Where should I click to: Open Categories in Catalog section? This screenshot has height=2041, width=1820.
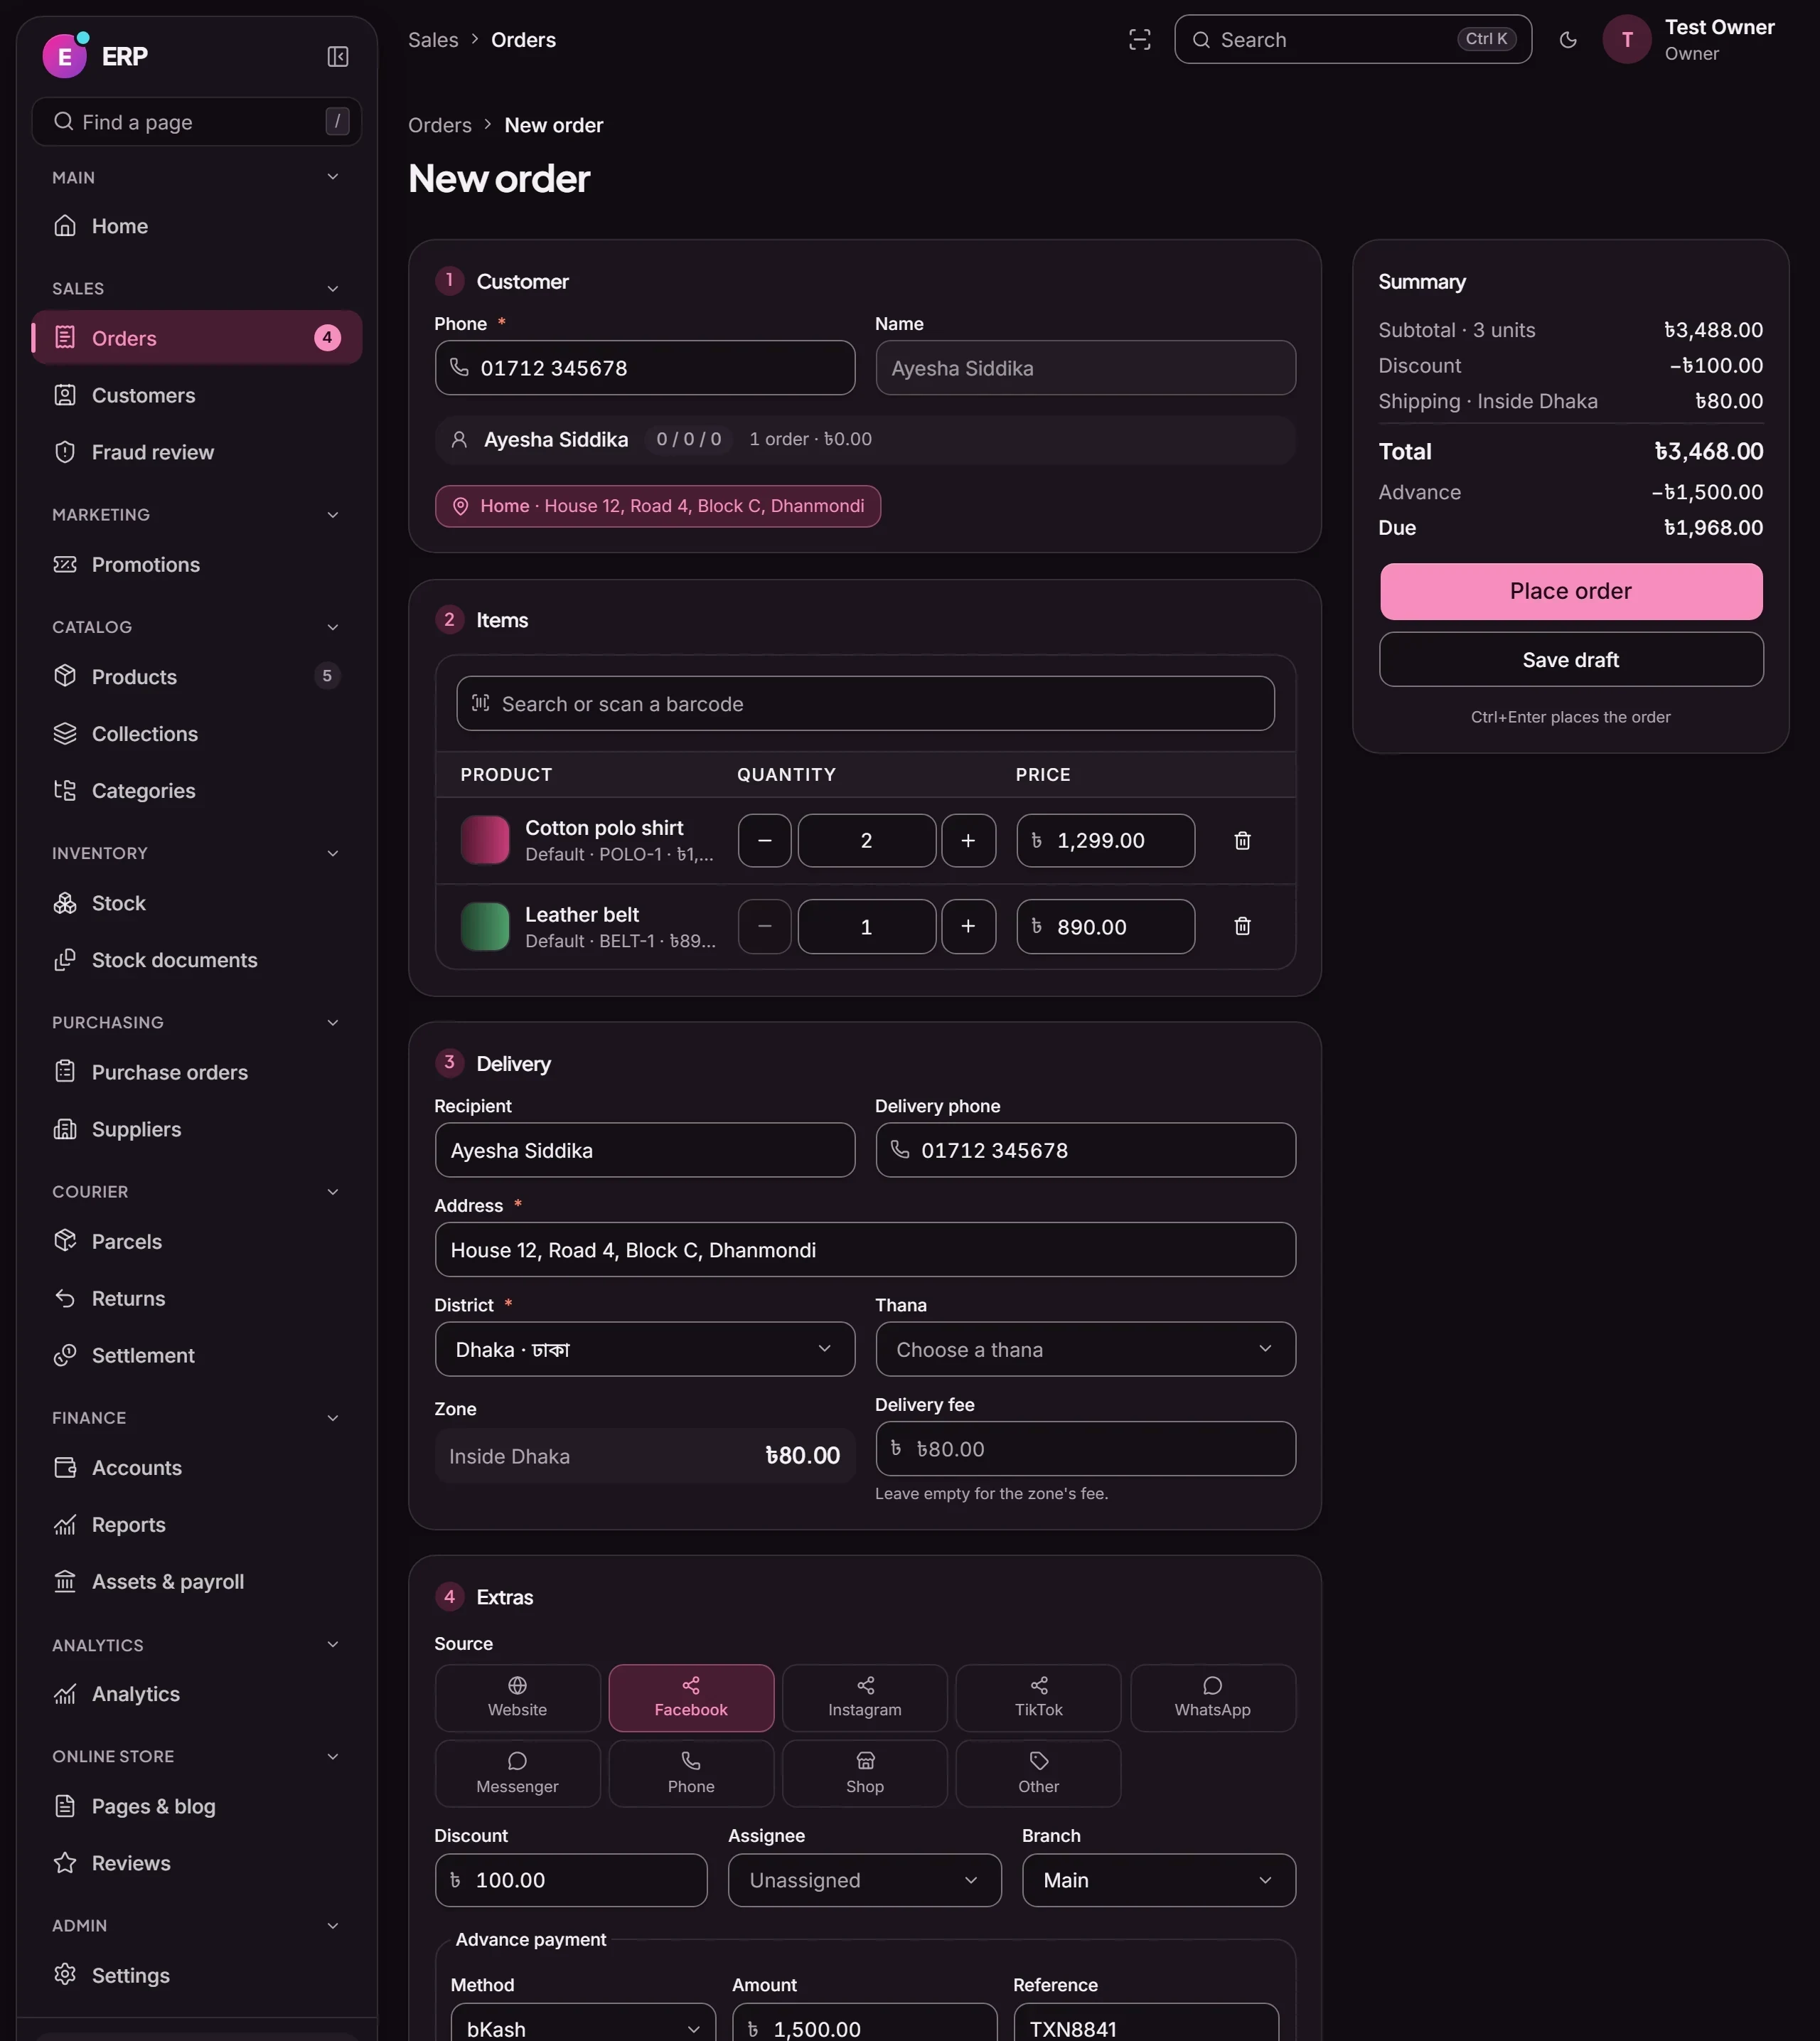coord(197,790)
